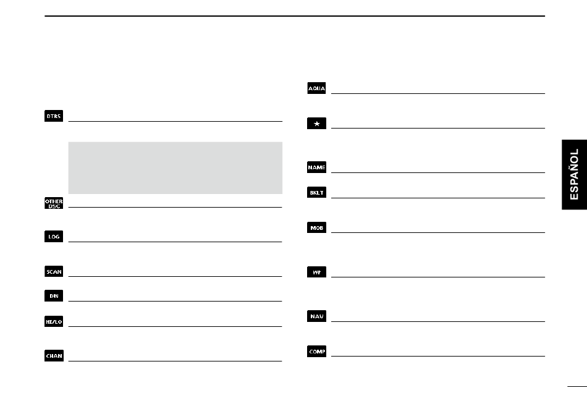This screenshot has width=587, height=414.
Task: Click the WP waypoint icon
Action: (317, 272)
